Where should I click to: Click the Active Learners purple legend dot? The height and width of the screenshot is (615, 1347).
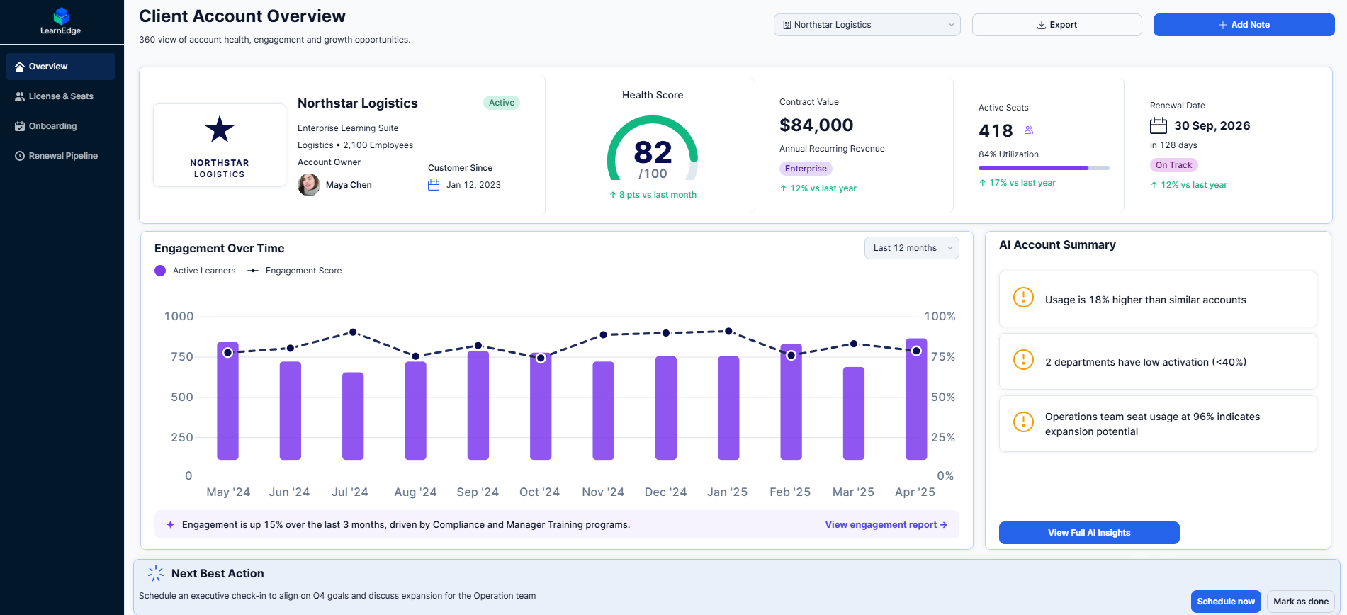pos(160,271)
